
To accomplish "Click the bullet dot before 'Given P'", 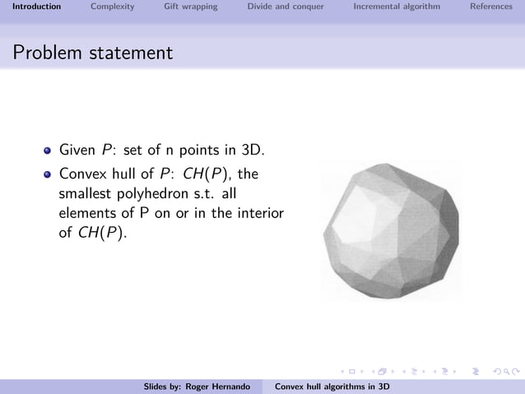I will coord(47,151).
